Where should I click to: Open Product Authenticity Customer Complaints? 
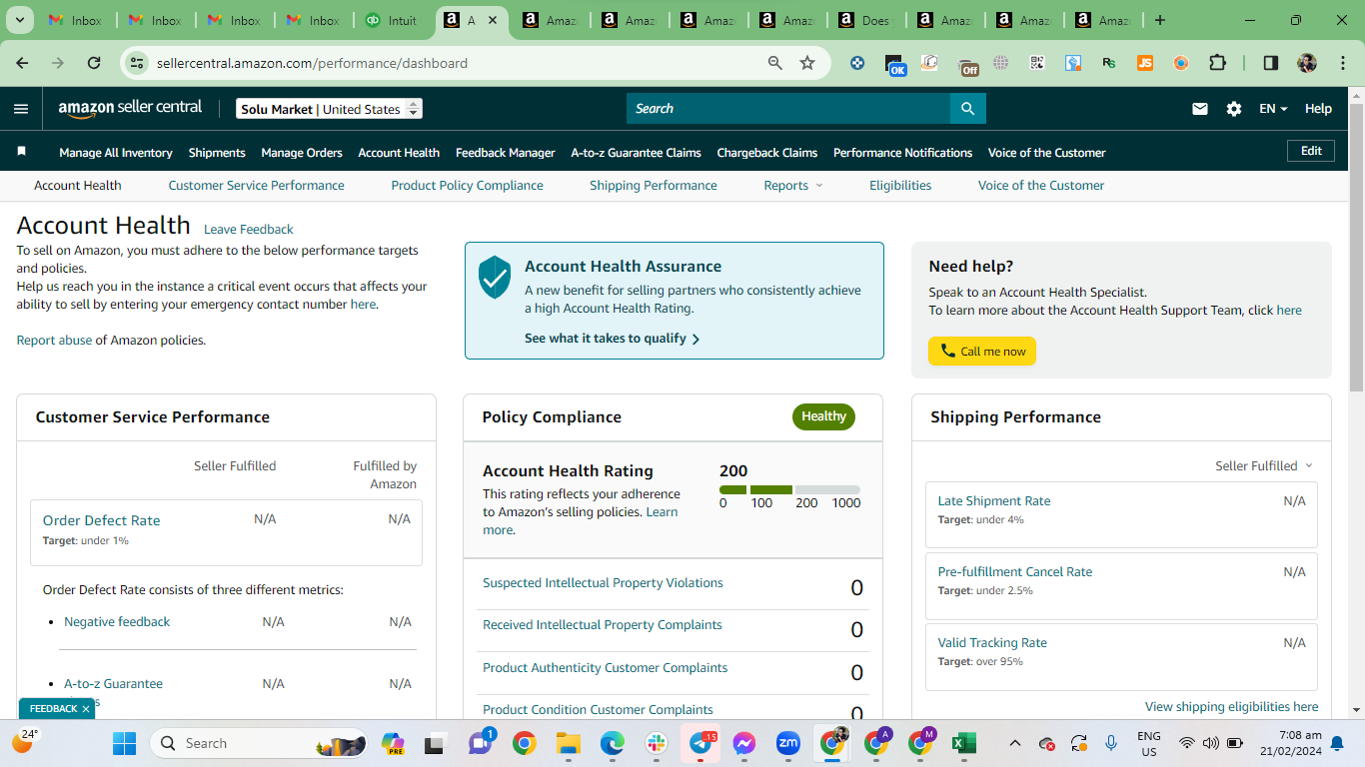(605, 668)
